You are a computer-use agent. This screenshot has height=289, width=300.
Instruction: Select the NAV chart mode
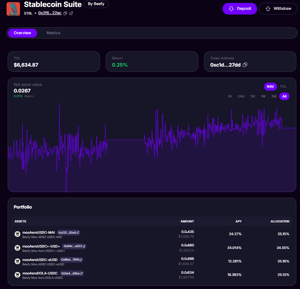pyautogui.click(x=270, y=87)
